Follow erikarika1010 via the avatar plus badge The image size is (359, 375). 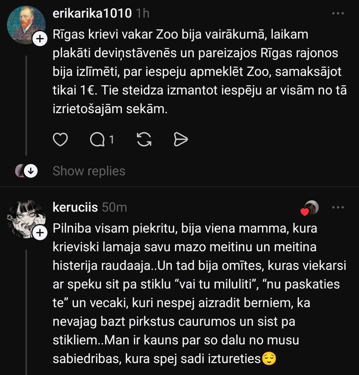pyautogui.click(x=40, y=39)
